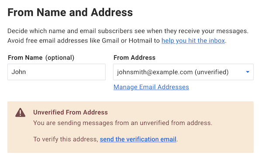The height and width of the screenshot is (160, 262).
Task: Open the Manage Email Addresses link
Action: (x=151, y=87)
